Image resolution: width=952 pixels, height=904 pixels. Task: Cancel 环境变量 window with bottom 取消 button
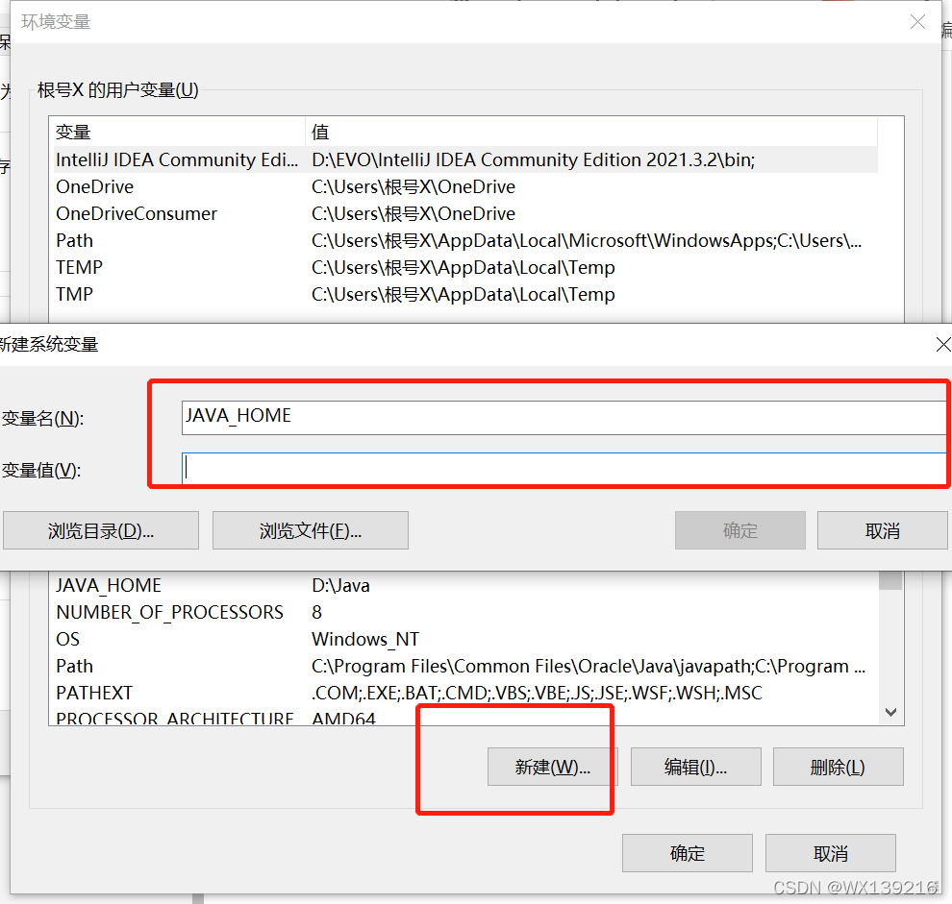click(831, 853)
